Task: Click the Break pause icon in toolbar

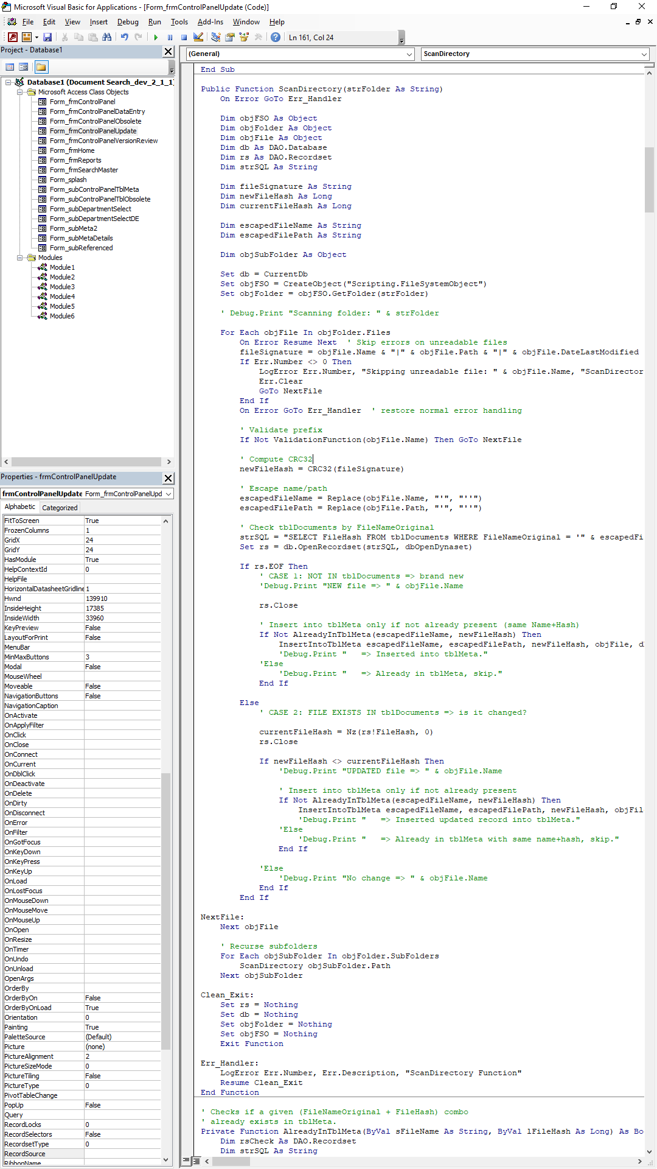Action: [x=170, y=37]
